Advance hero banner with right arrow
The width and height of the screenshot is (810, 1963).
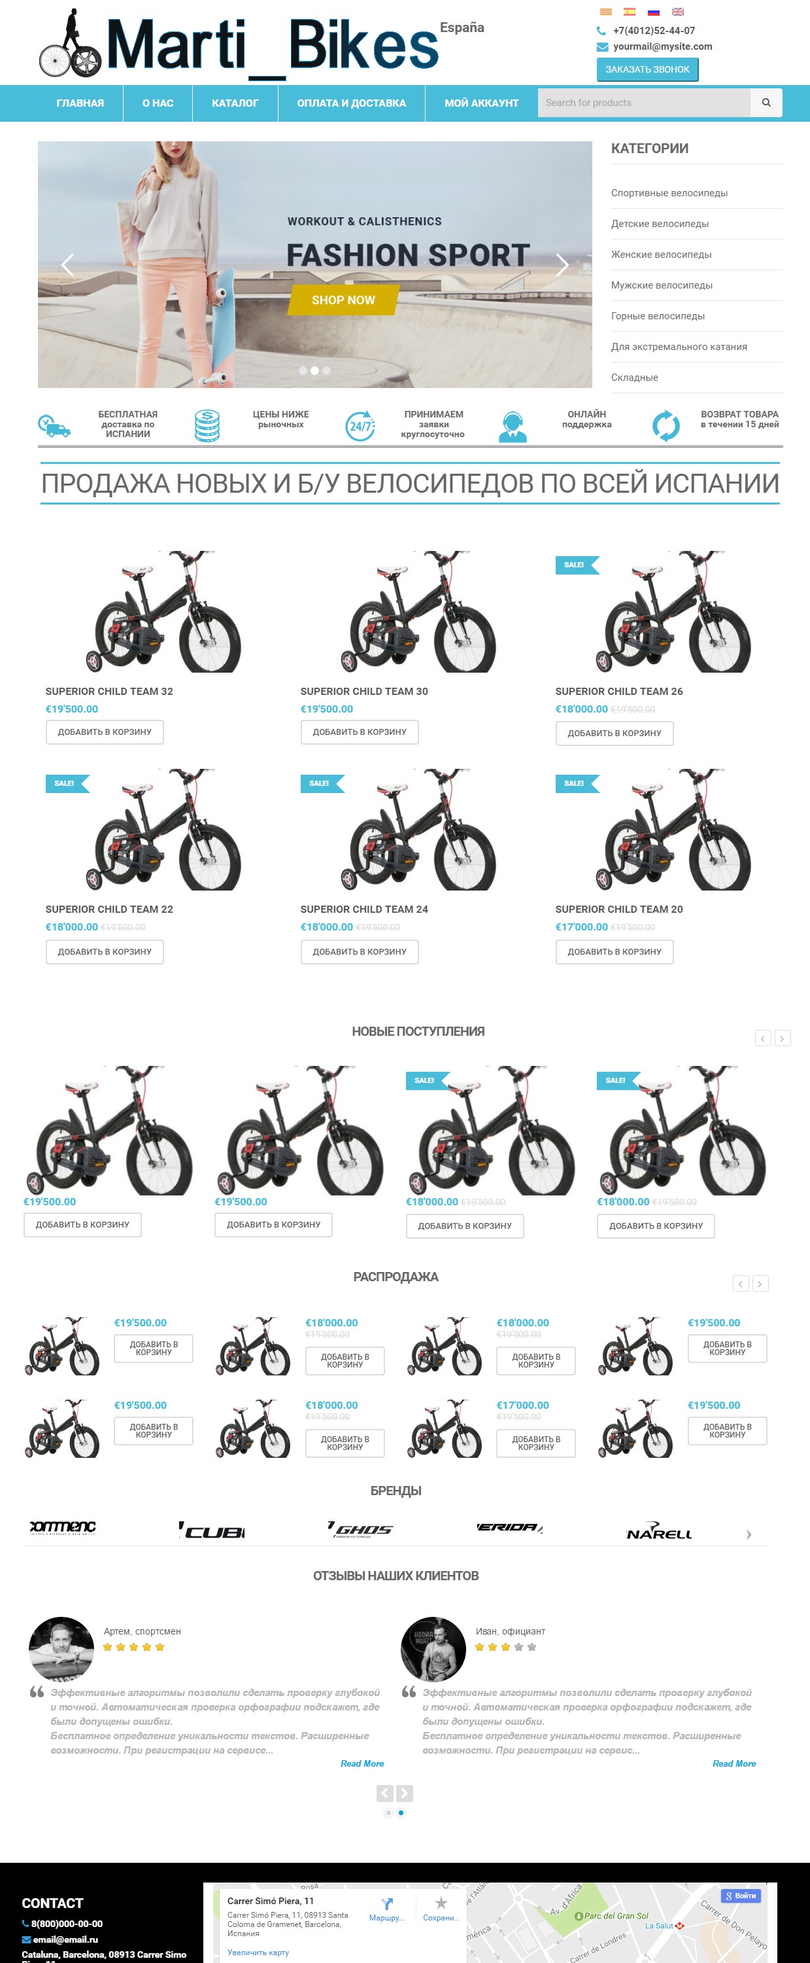click(562, 264)
